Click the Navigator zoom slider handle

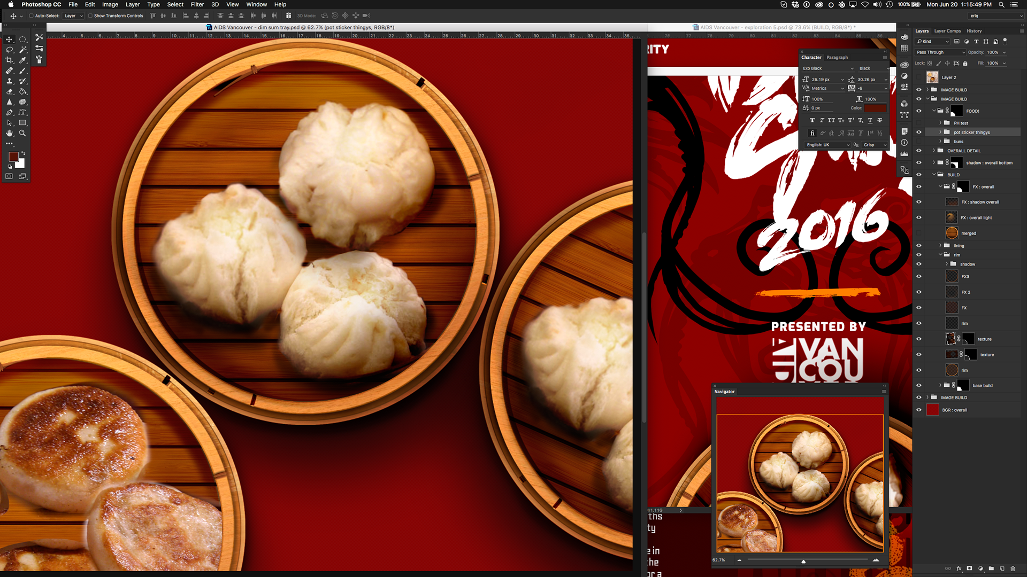click(803, 561)
